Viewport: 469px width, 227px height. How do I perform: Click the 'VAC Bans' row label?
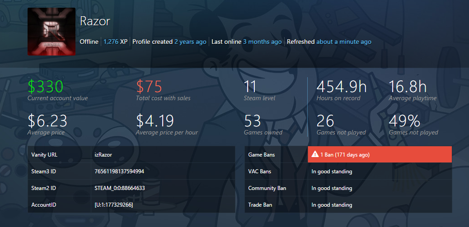click(260, 171)
